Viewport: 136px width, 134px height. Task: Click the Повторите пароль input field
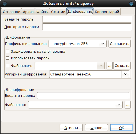click(x=87, y=27)
